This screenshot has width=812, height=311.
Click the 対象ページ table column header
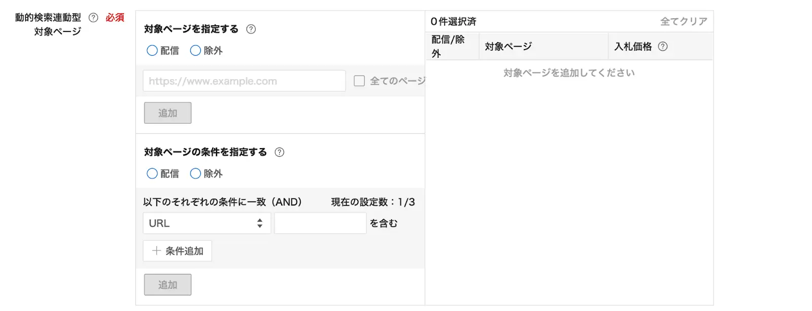tap(507, 46)
